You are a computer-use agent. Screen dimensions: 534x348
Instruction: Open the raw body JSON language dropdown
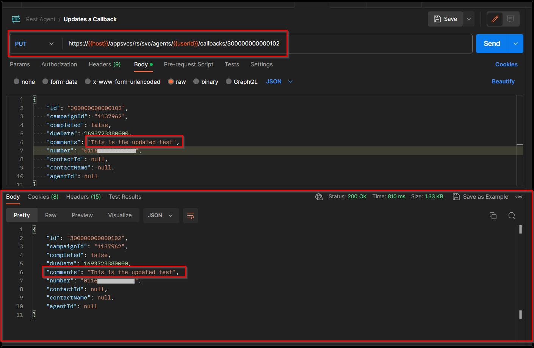point(279,82)
